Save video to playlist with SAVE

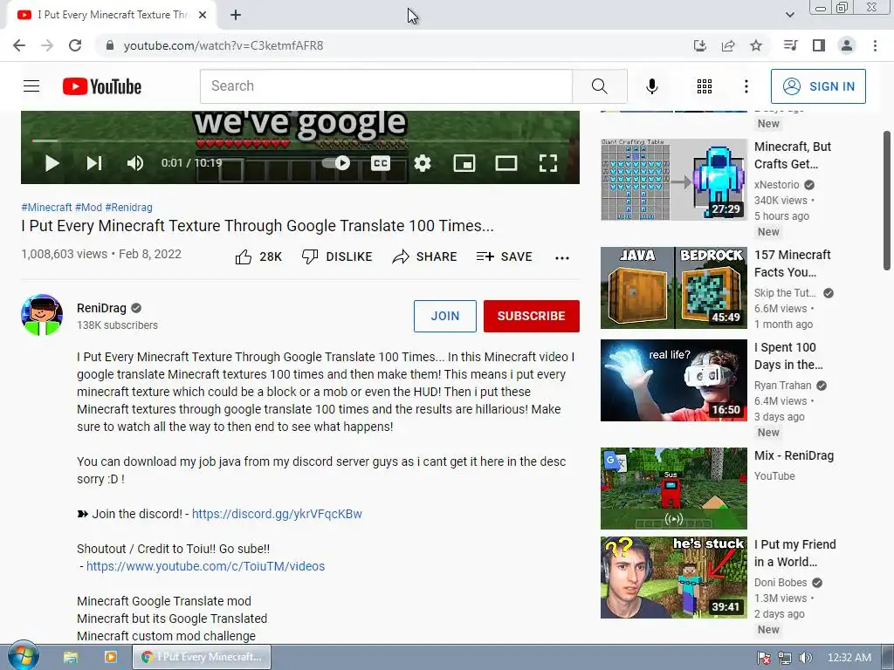(505, 257)
